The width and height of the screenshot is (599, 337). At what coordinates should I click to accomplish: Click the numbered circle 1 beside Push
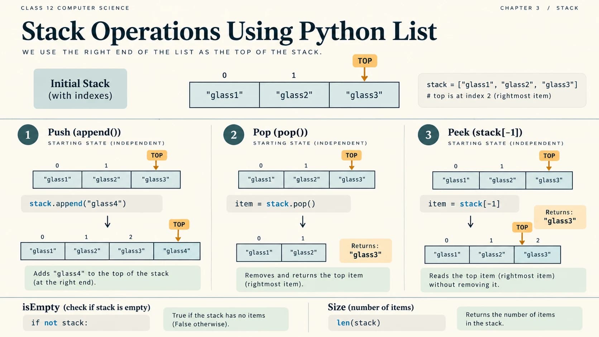tap(28, 135)
